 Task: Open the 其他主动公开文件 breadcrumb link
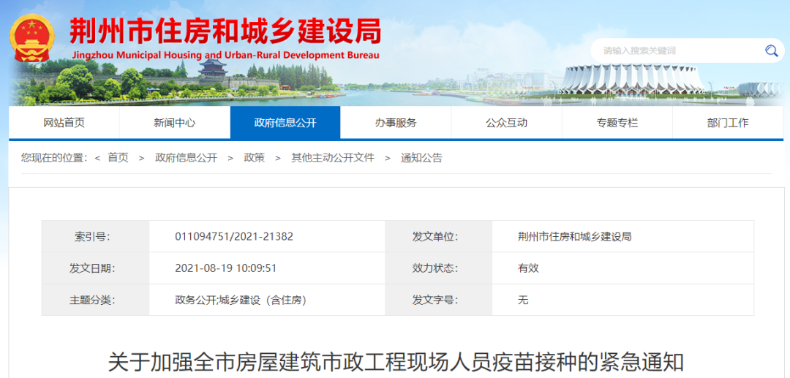coord(332,158)
